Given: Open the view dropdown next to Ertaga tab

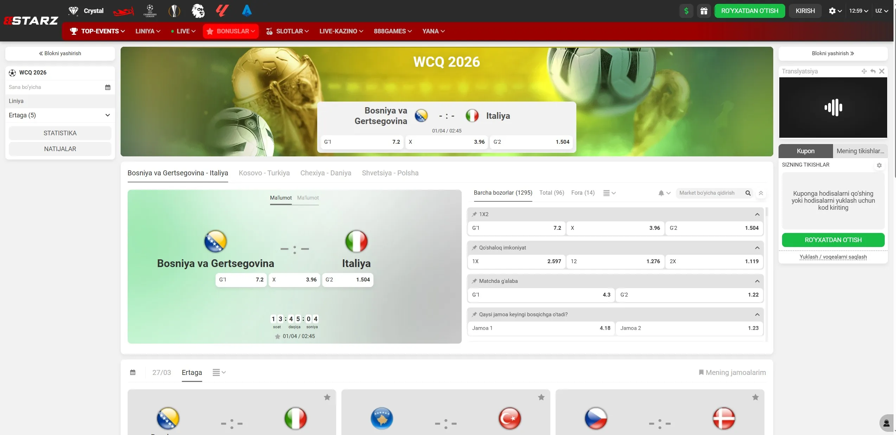Looking at the screenshot, I should (x=219, y=372).
